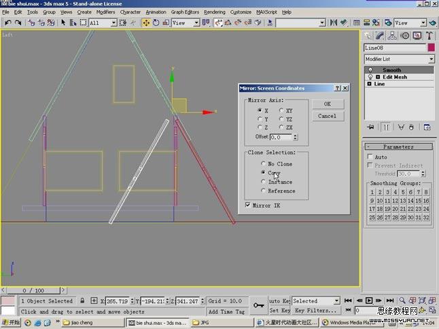This screenshot has width=439, height=329.
Task: Click the Set Key button
Action: click(279, 310)
